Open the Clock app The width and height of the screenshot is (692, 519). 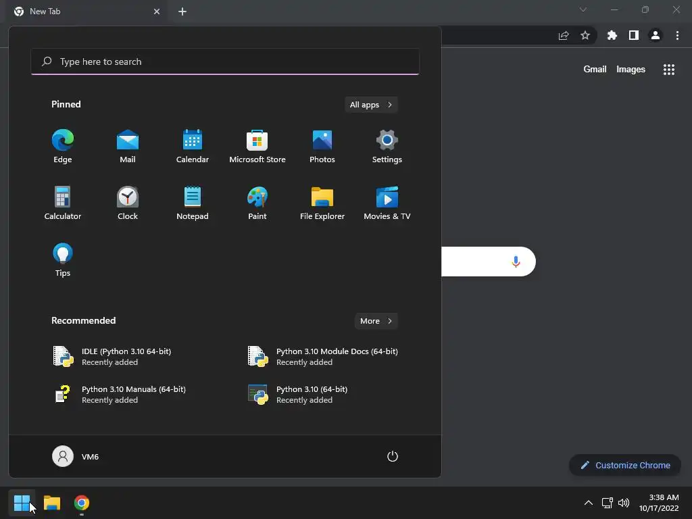point(128,203)
